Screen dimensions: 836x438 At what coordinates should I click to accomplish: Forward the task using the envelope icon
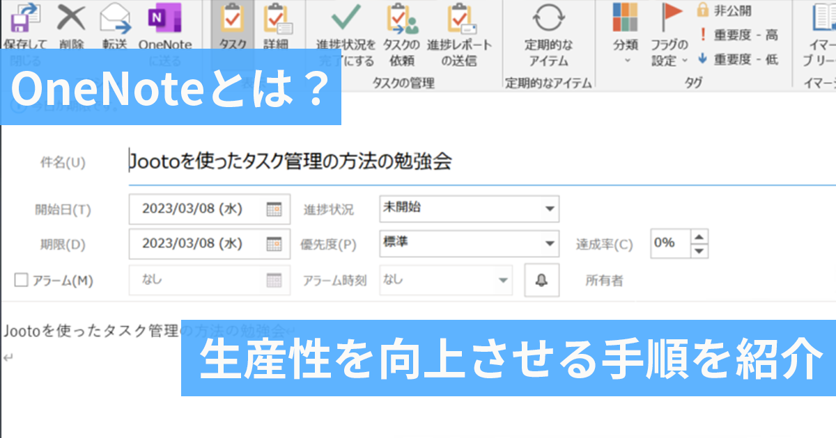point(115,19)
